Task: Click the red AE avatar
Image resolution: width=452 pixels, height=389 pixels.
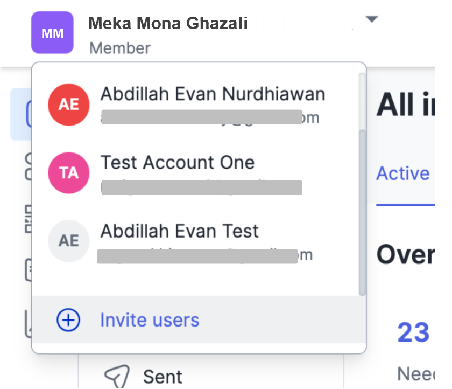Action: click(68, 104)
